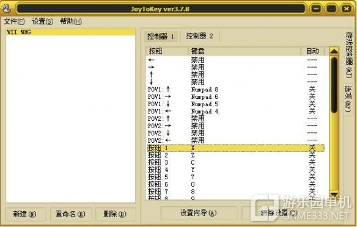Click the 重命名(R) button
Viewport: 357px width, 227px height.
[x=70, y=214]
